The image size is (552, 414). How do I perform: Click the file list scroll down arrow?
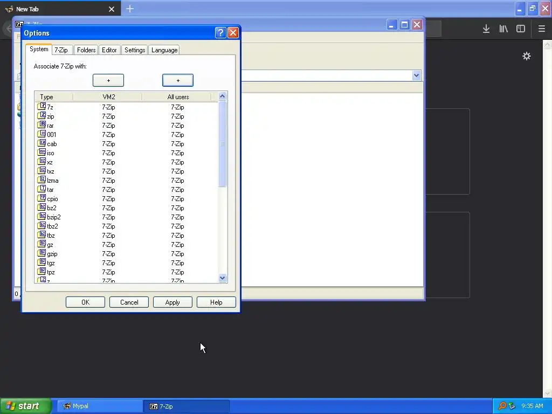222,278
